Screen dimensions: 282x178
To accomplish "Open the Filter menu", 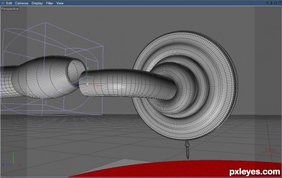I will pyautogui.click(x=49, y=3).
